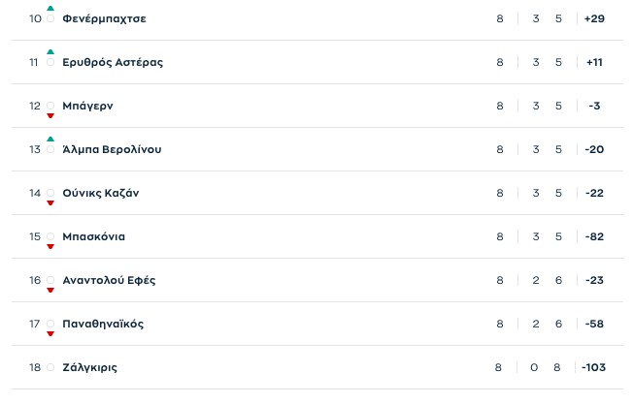Click the +29 point difference value

tap(594, 18)
